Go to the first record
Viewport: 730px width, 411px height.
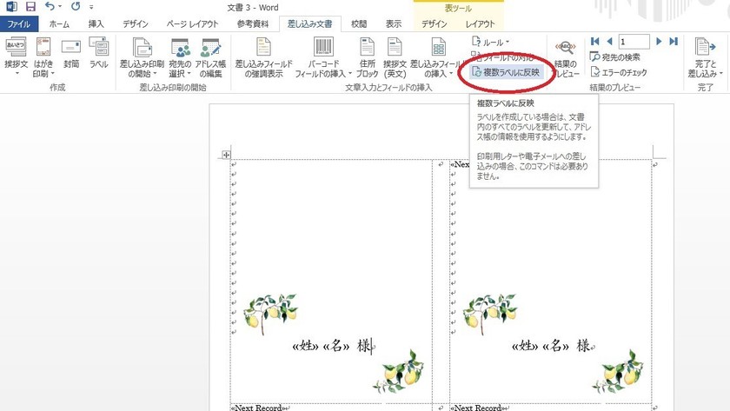tap(594, 42)
